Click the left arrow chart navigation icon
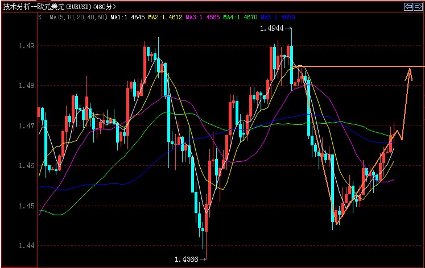 (408, 7)
